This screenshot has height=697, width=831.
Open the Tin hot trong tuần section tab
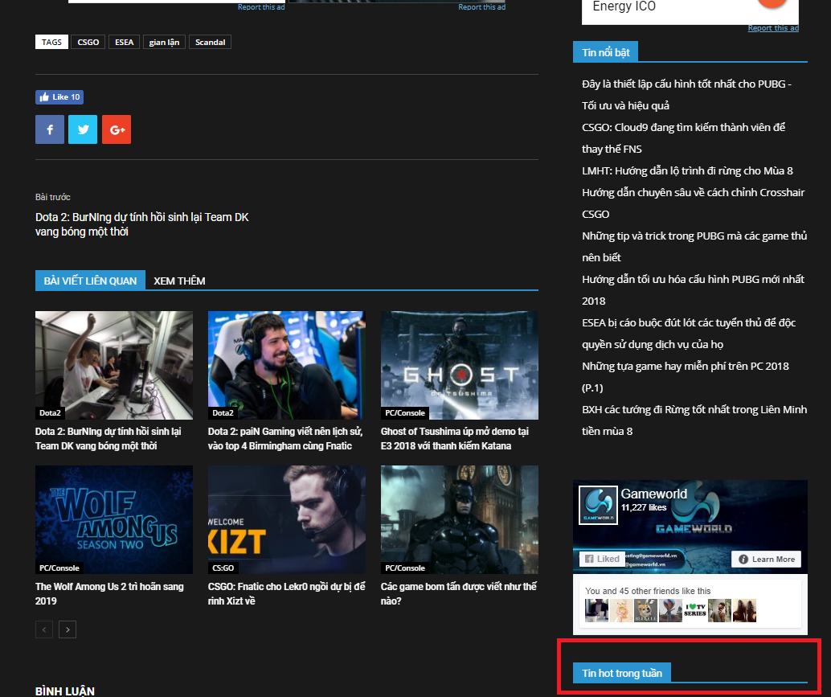point(622,673)
